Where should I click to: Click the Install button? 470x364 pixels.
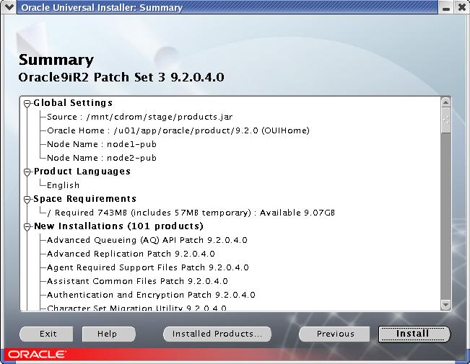pyautogui.click(x=414, y=334)
